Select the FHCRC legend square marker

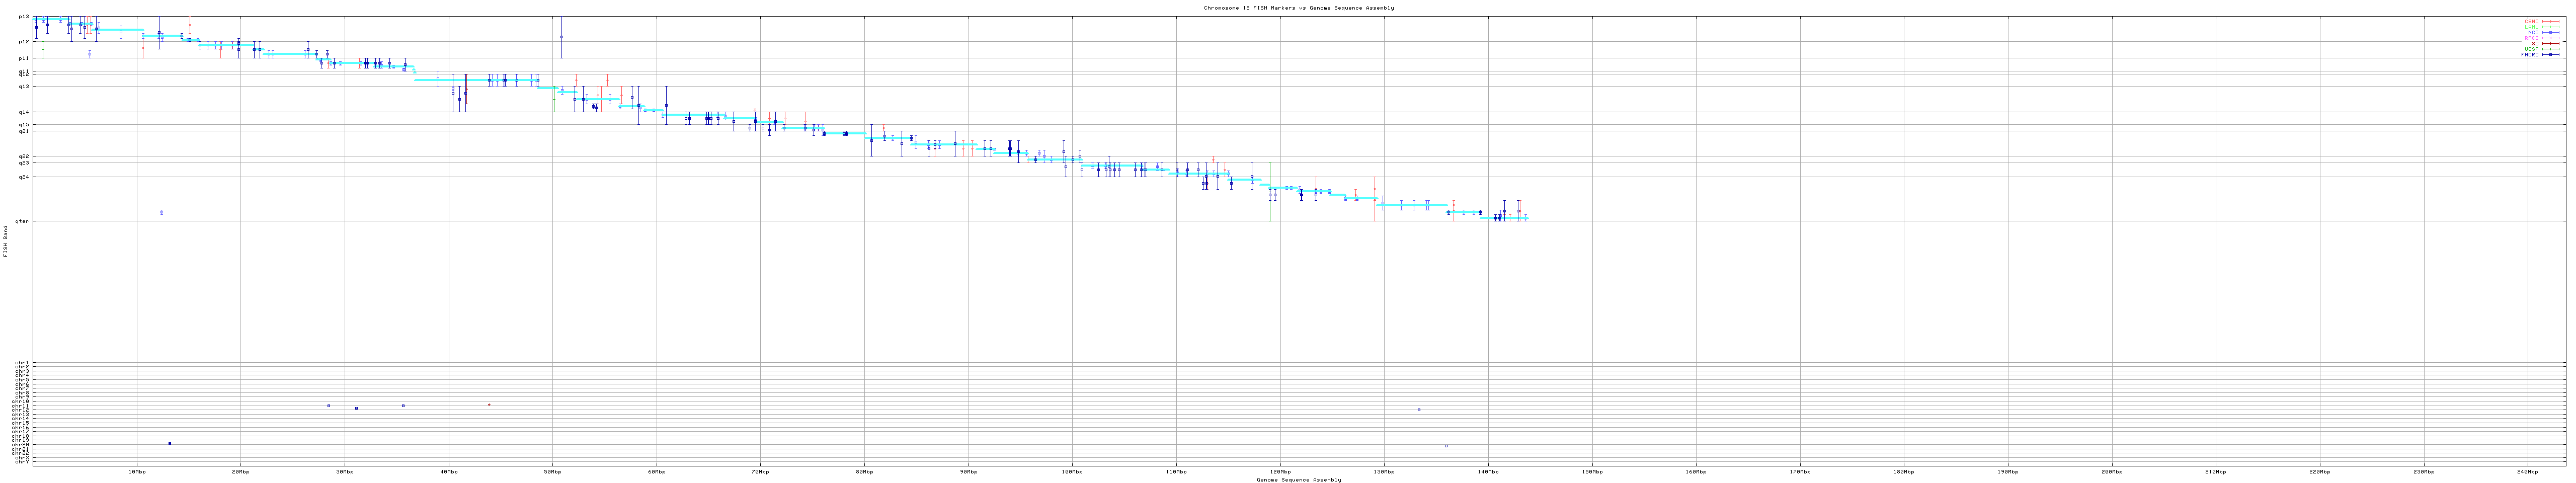2552,55
